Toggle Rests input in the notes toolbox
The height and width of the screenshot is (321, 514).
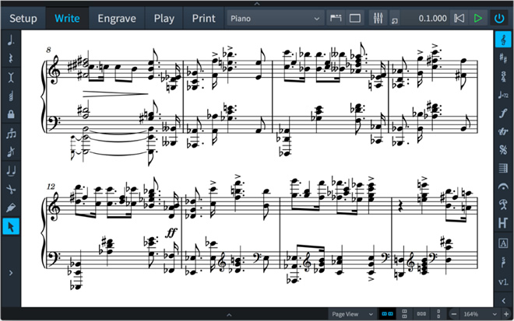click(11, 59)
